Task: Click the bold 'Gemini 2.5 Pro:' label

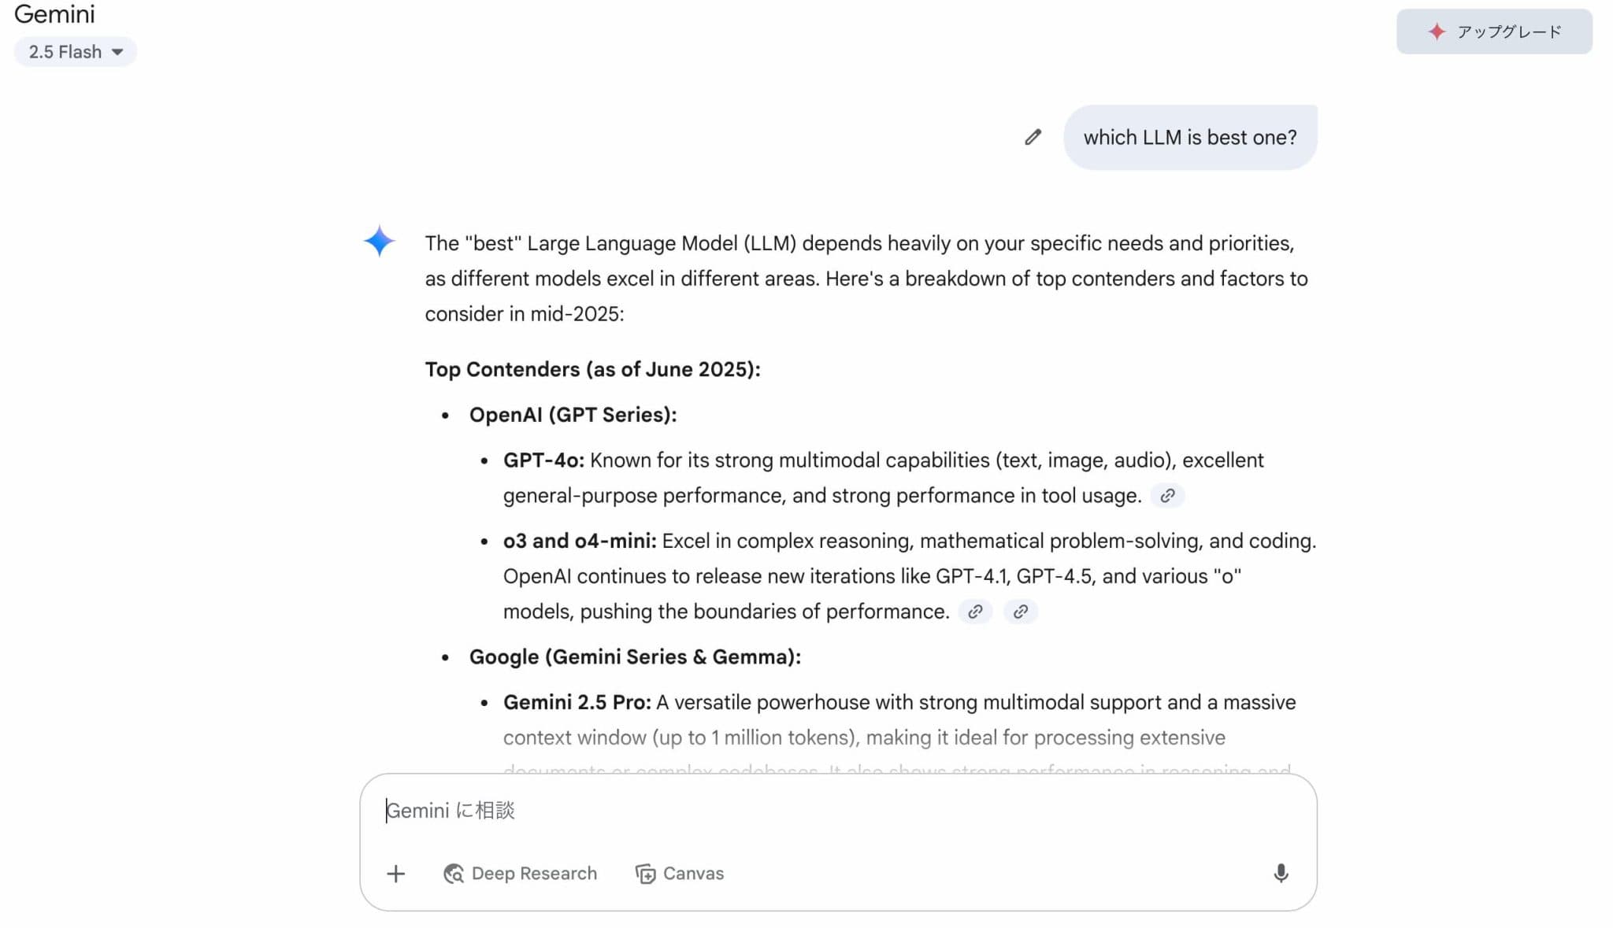Action: point(577,702)
